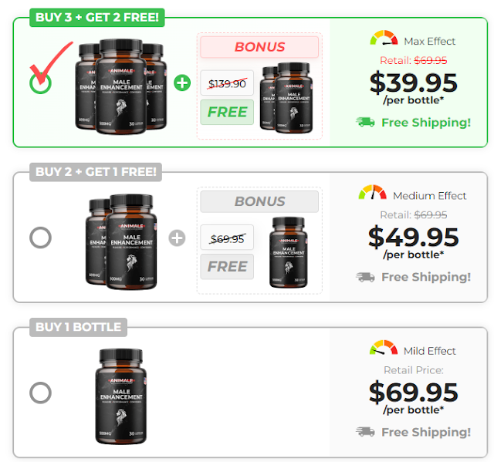
Task: Click the gray plus icon in second package
Action: 177,238
